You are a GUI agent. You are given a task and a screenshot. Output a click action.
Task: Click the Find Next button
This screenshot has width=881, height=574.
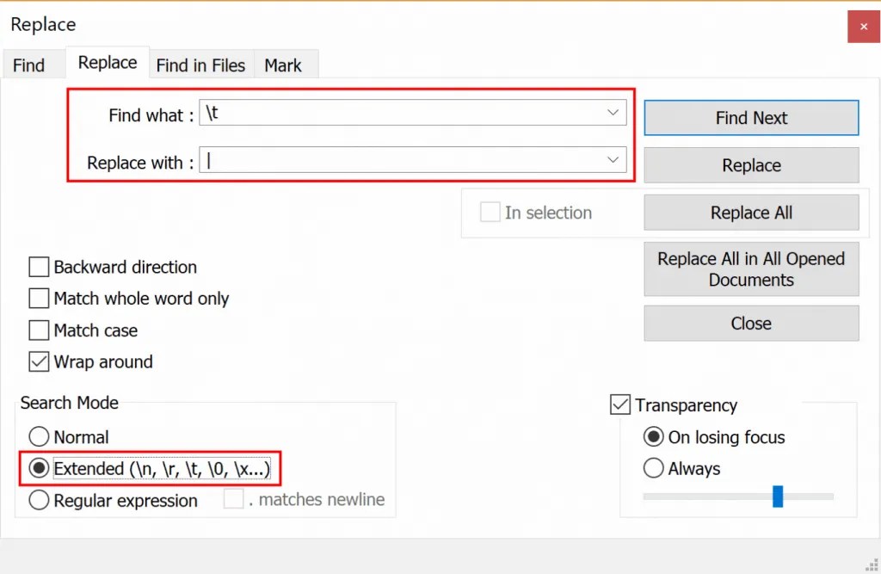tap(750, 117)
